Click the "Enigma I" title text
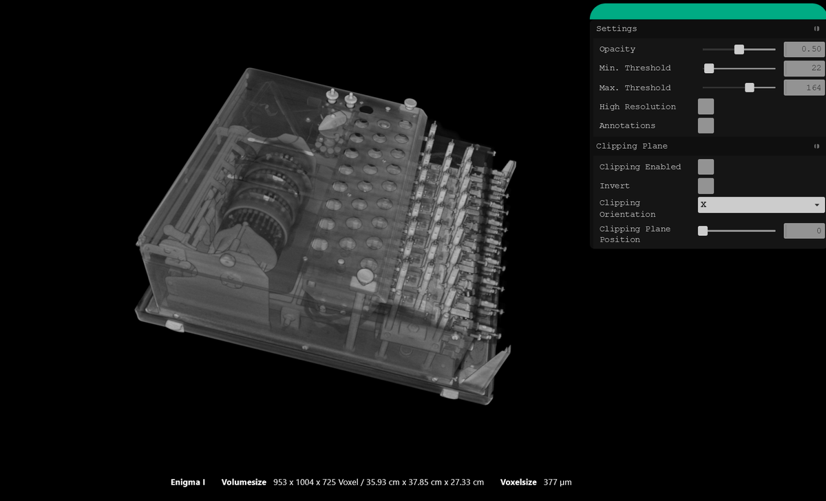Viewport: 826px width, 501px height. pyautogui.click(x=188, y=482)
